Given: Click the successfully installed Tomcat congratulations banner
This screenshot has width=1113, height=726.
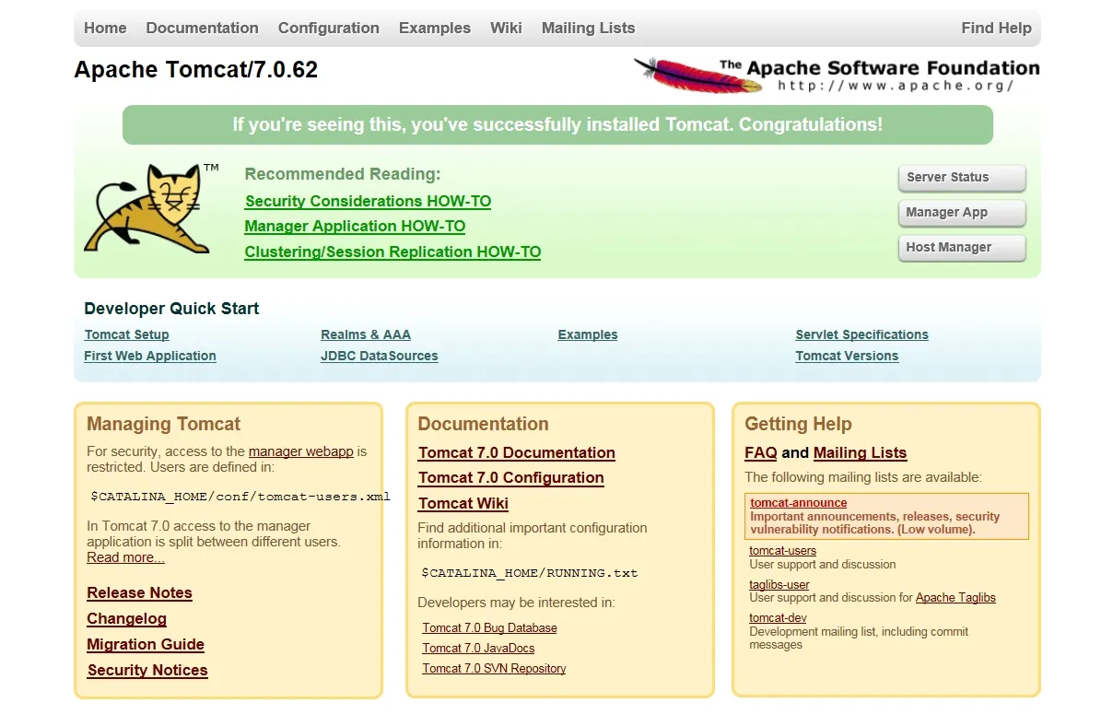Looking at the screenshot, I should (x=557, y=124).
